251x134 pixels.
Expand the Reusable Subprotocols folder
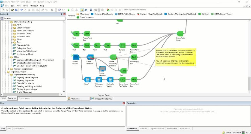(x=9, y=69)
